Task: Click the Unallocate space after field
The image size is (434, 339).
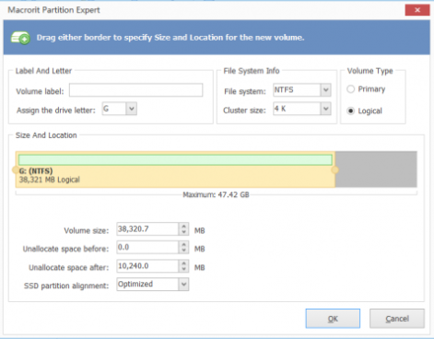Action: point(147,266)
